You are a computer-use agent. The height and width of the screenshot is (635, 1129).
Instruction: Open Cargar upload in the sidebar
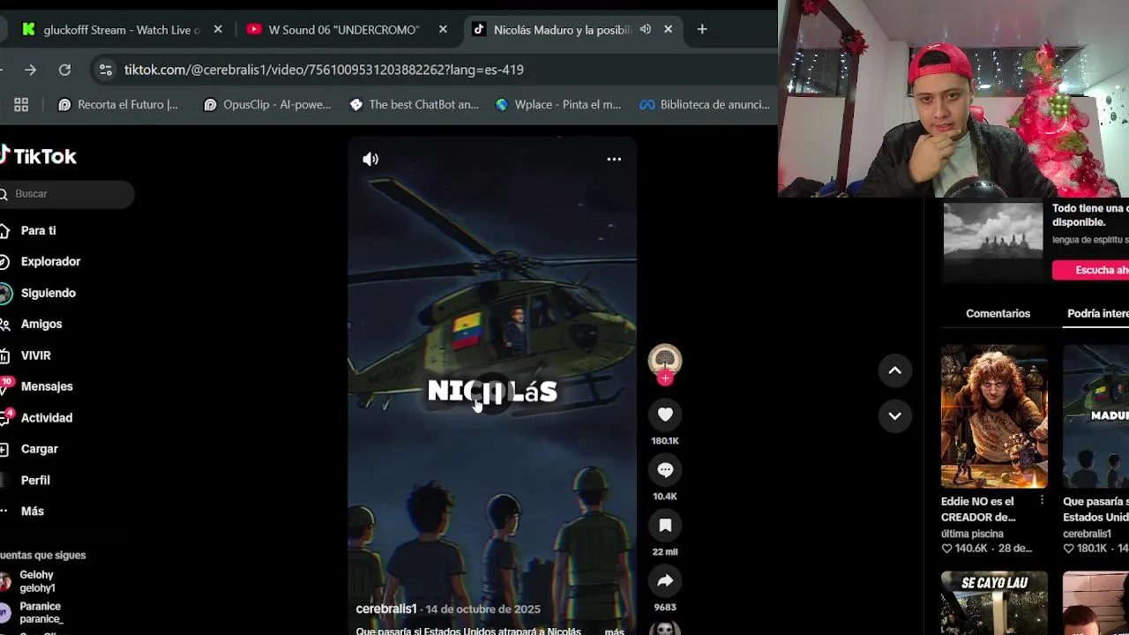point(40,449)
